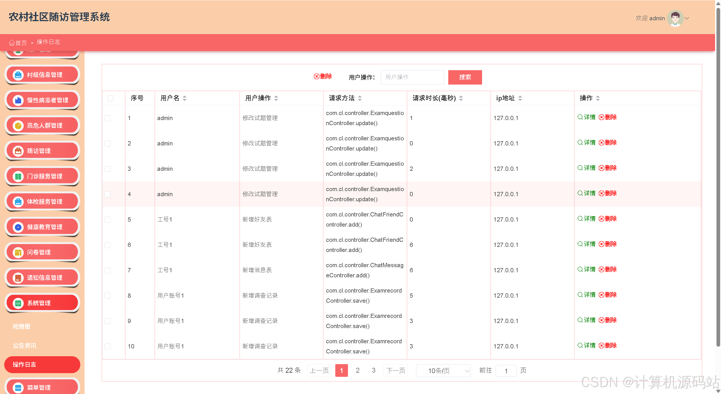Open 详情 for row 5 工号1

click(x=586, y=219)
